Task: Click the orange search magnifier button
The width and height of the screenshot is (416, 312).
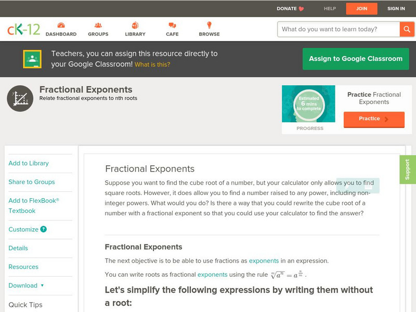Action: [x=407, y=29]
